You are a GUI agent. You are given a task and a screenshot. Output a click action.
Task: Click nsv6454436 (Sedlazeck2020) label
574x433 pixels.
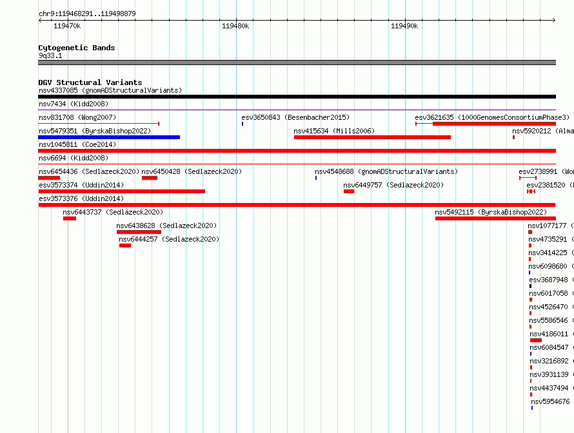(89, 171)
